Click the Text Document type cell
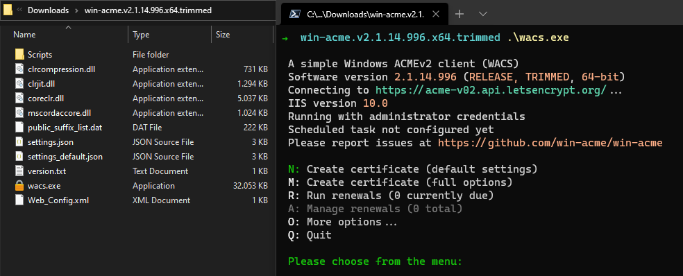 coord(160,171)
